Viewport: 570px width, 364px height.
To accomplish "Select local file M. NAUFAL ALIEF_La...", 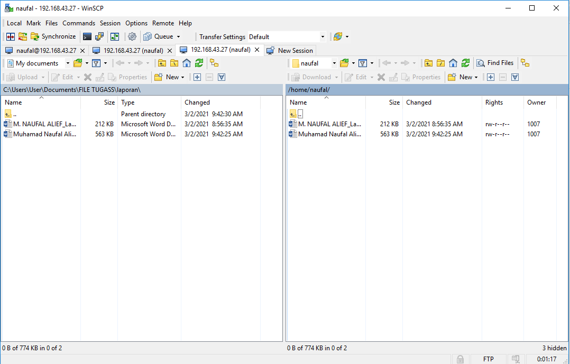I will [x=40, y=124].
